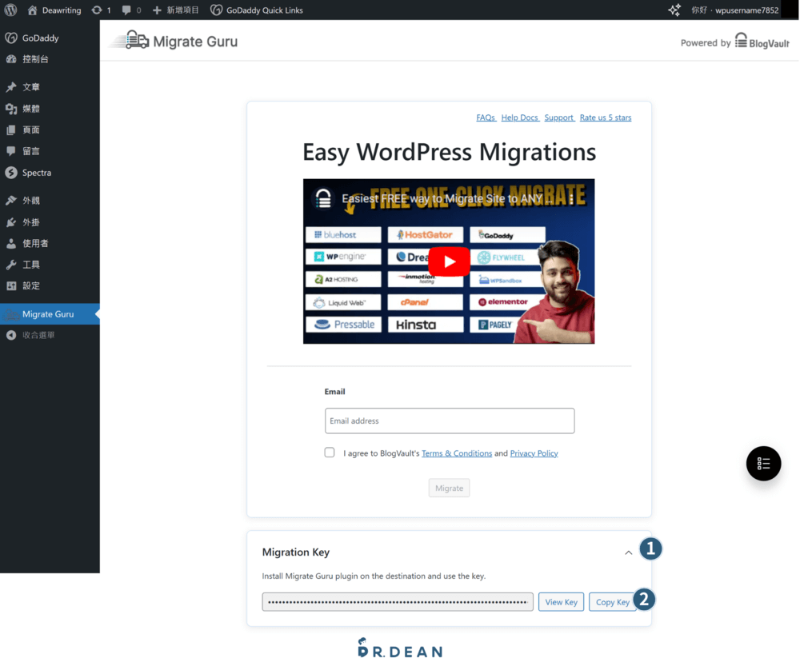Play the YouTube migration video
The width and height of the screenshot is (800, 666).
(x=449, y=261)
